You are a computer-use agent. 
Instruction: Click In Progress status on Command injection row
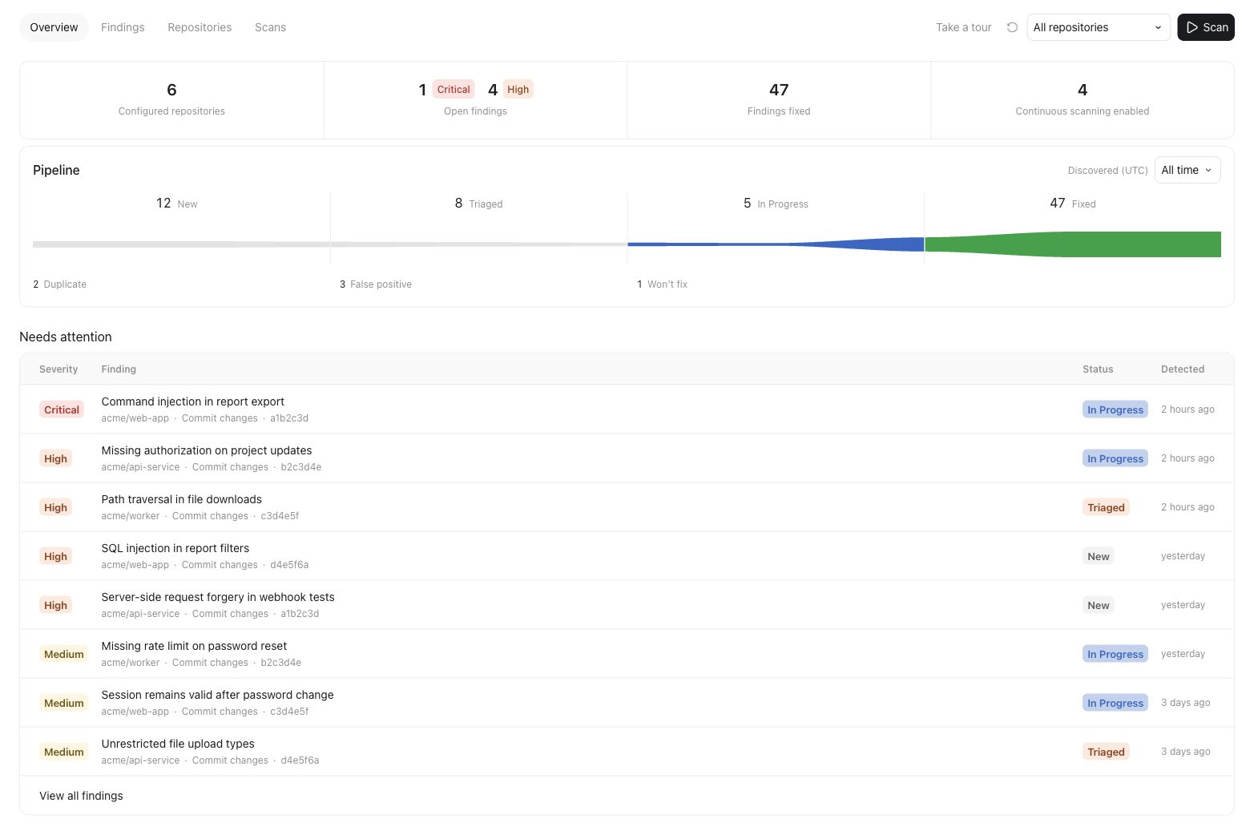click(1115, 409)
